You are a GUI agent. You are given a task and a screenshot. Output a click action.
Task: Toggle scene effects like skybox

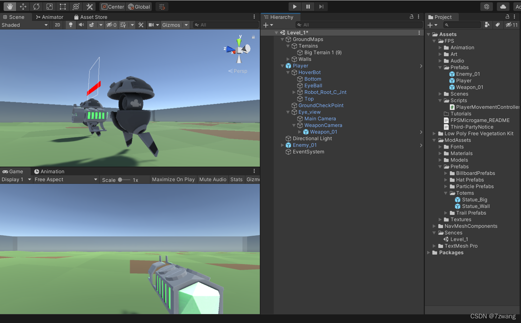click(x=92, y=25)
